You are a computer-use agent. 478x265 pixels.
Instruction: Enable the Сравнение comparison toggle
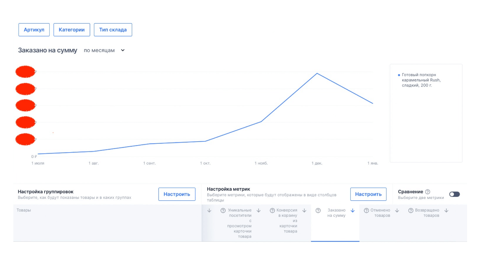(x=454, y=194)
